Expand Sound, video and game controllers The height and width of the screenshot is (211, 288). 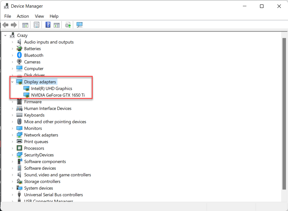click(12, 175)
